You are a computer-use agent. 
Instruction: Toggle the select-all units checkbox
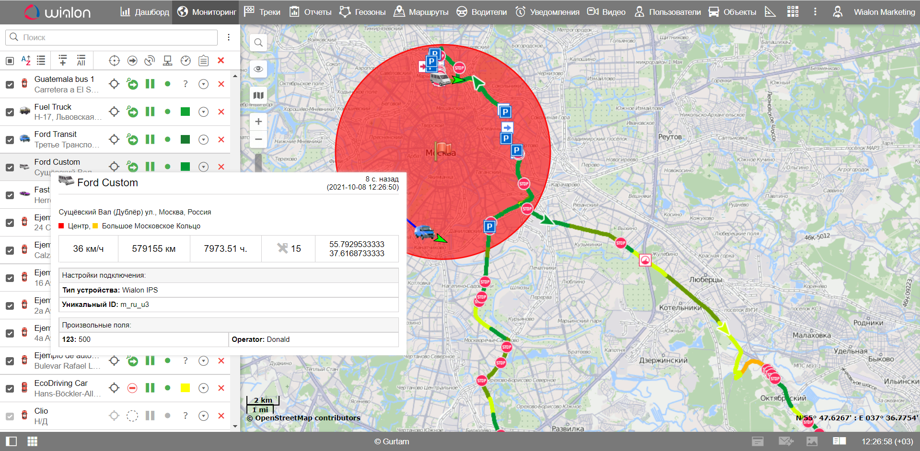(x=10, y=61)
